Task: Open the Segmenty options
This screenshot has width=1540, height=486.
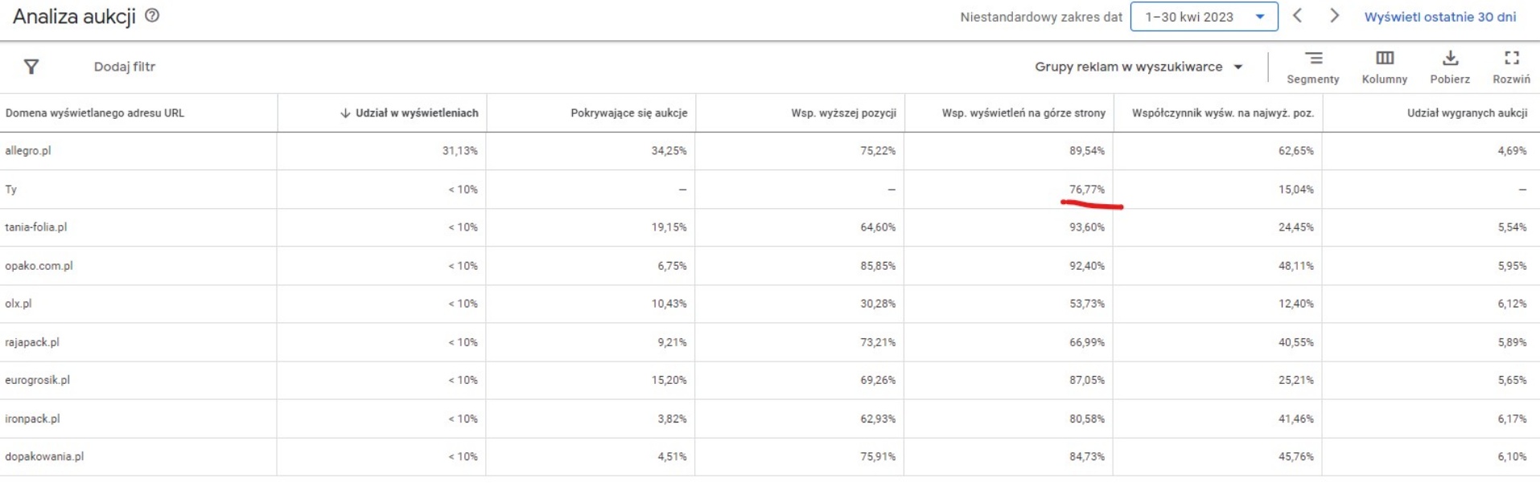Action: click(x=1312, y=67)
